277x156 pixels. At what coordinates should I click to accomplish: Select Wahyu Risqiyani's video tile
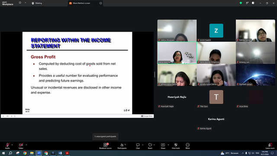[177, 30]
